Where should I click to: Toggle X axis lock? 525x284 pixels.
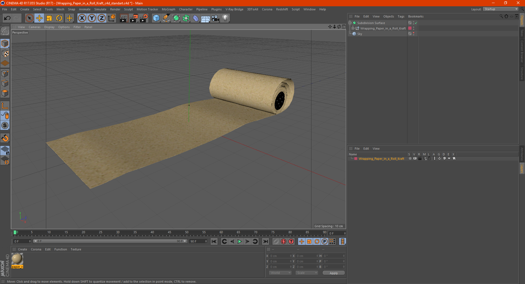point(82,18)
